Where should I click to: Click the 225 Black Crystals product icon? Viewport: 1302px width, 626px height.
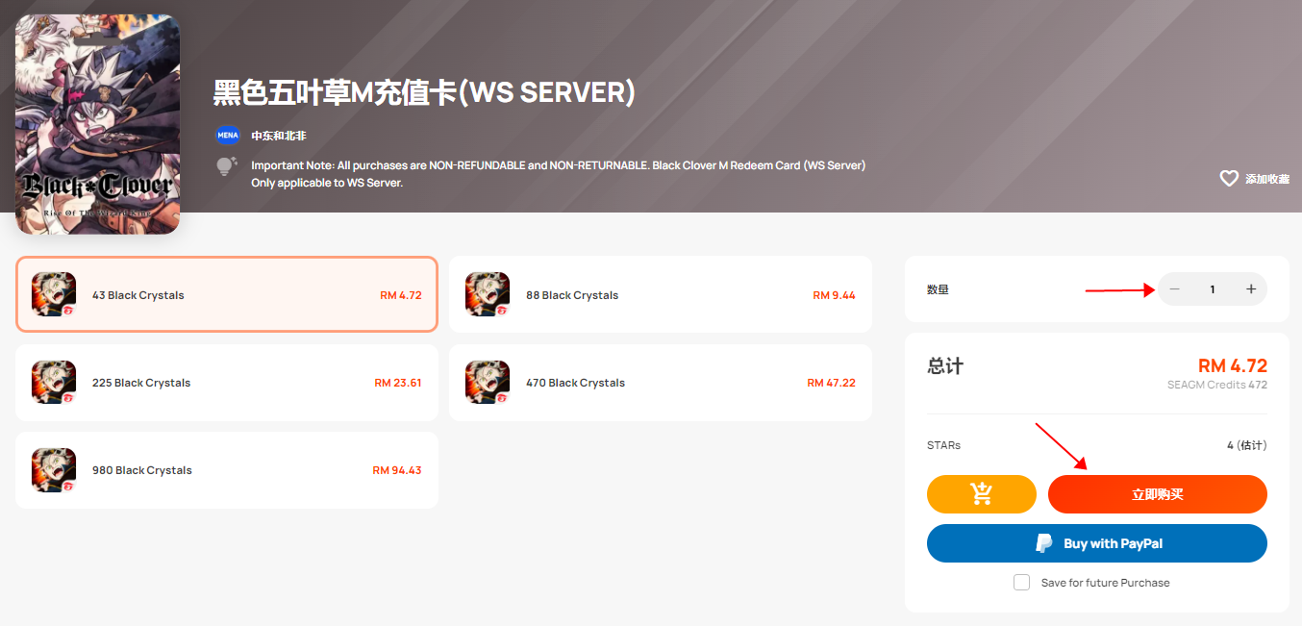pos(54,383)
